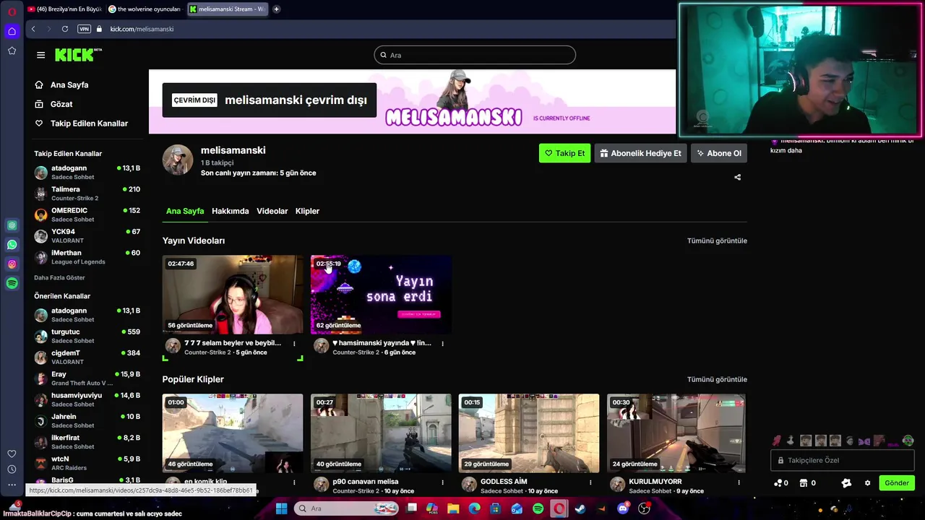Open Spotify from the taskbar
Viewport: 925px width, 520px height.
click(x=538, y=508)
